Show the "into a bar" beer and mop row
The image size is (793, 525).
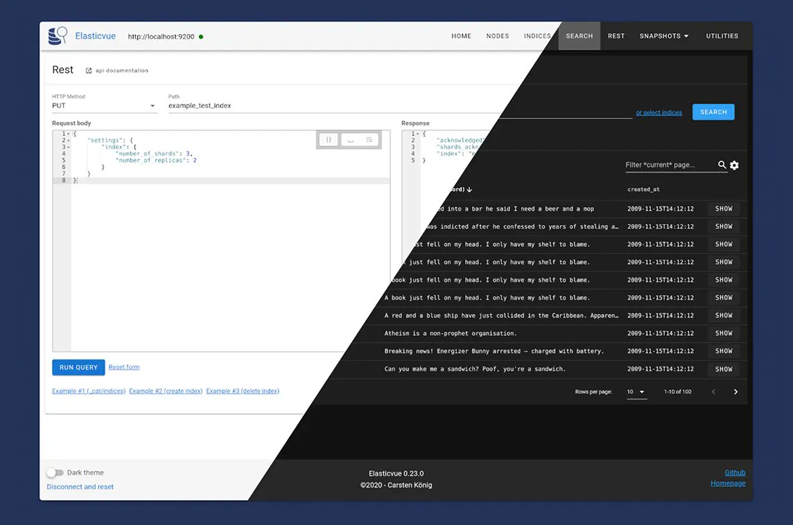pos(724,208)
